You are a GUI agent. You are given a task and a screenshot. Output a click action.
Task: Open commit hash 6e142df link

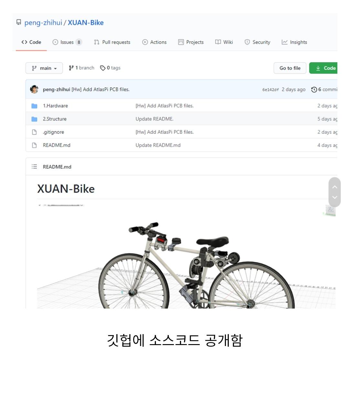point(270,90)
